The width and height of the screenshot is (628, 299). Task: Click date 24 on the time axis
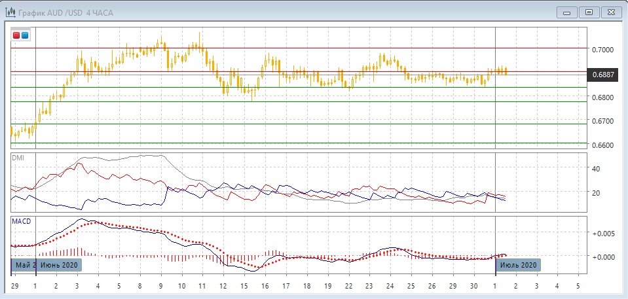pos(390,287)
